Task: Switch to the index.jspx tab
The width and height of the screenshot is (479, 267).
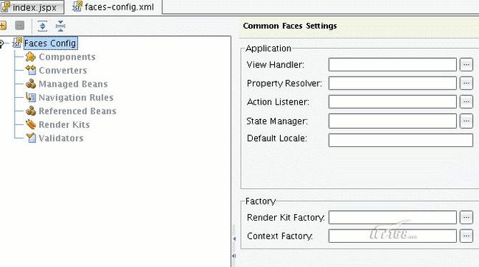Action: [x=32, y=7]
